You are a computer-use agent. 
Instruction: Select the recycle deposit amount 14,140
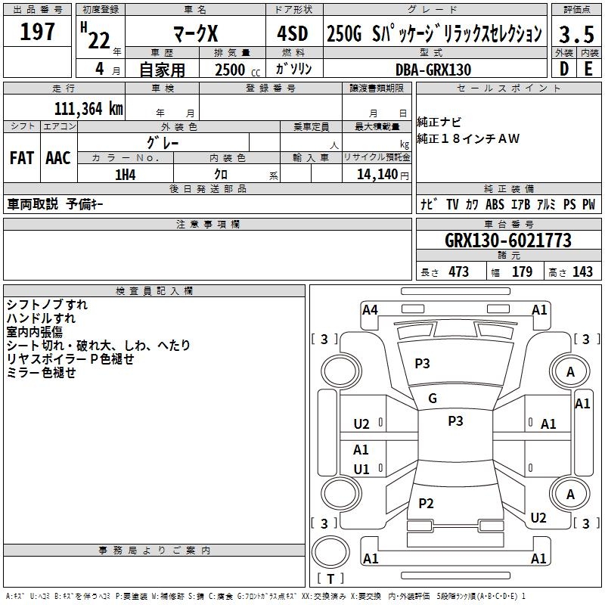point(376,174)
